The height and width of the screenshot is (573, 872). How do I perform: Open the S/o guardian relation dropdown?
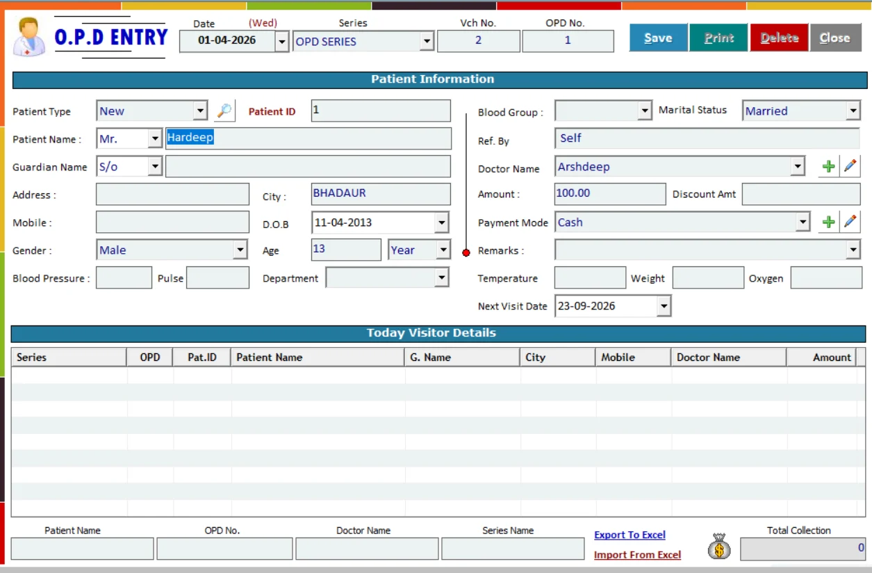(155, 166)
